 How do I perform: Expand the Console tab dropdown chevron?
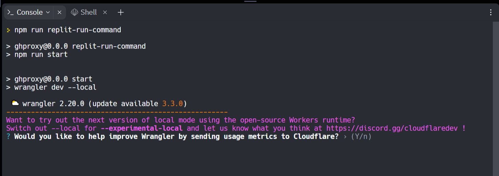point(48,12)
